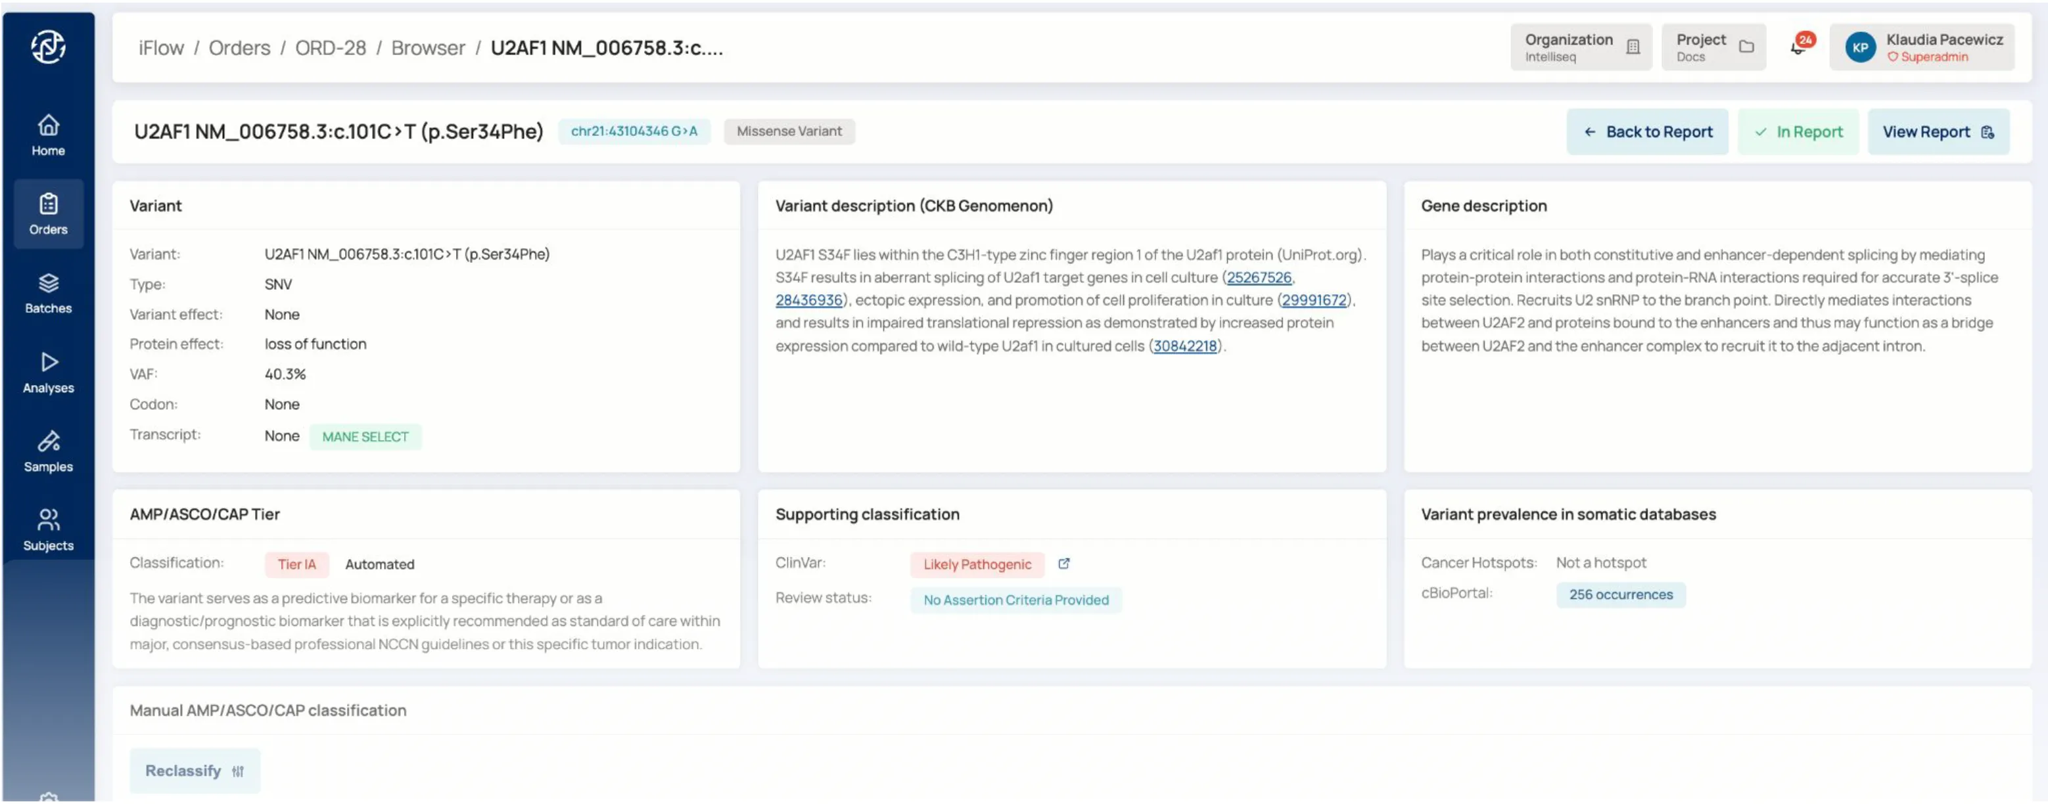Click No Assertion Criteria Provided badge

[1015, 600]
